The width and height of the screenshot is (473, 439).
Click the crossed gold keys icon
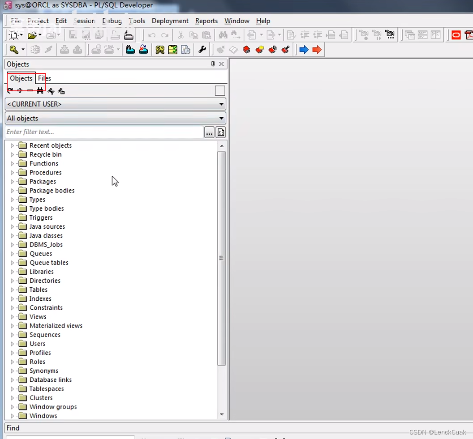[160, 50]
